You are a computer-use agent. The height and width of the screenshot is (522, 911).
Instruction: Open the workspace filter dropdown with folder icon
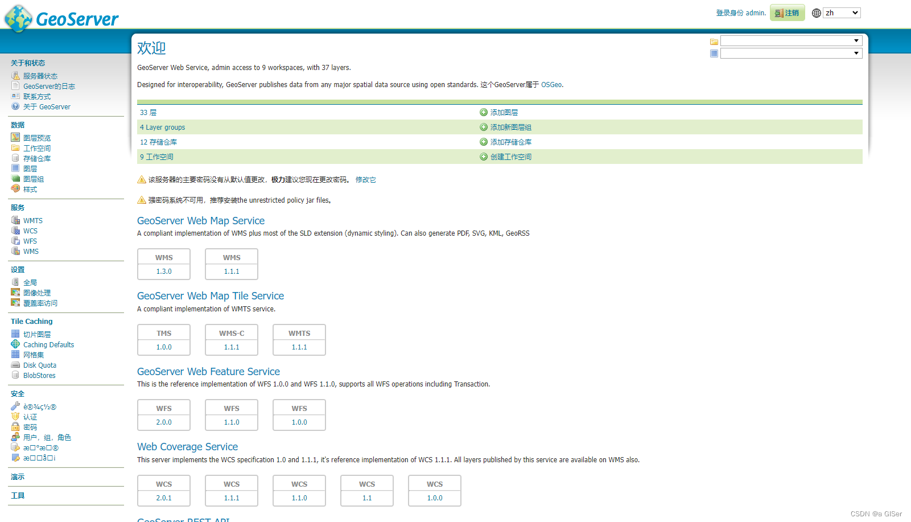(x=791, y=41)
